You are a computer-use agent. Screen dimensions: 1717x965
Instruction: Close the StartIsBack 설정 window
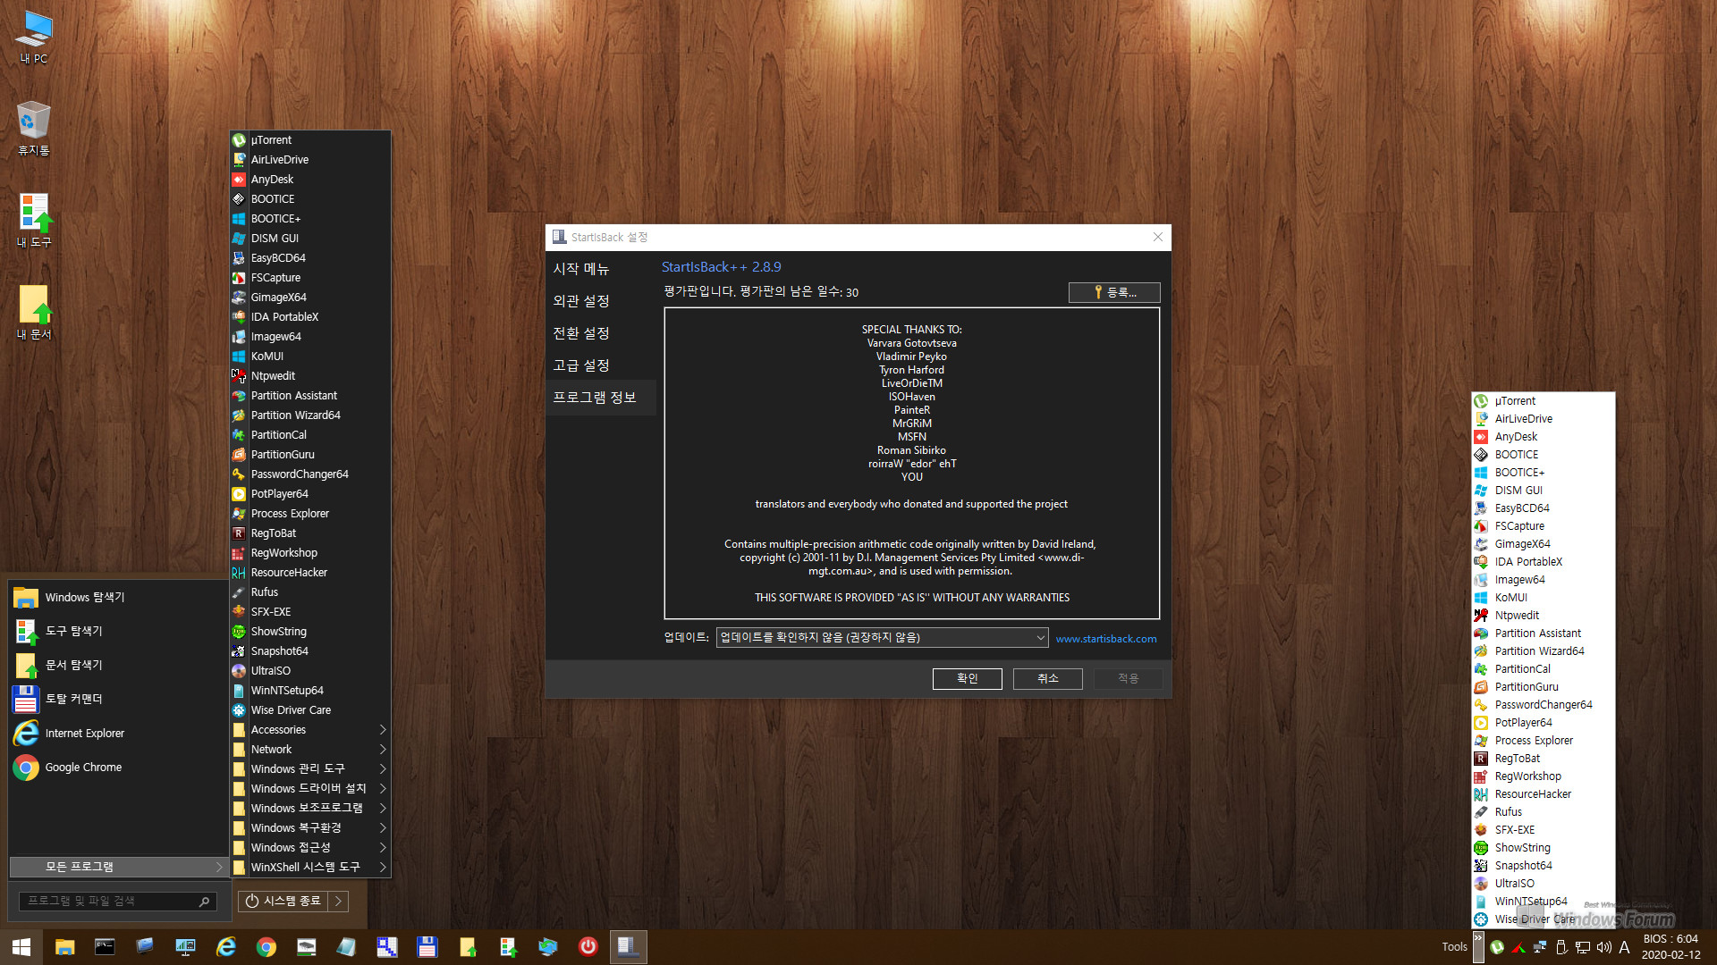pos(1158,238)
